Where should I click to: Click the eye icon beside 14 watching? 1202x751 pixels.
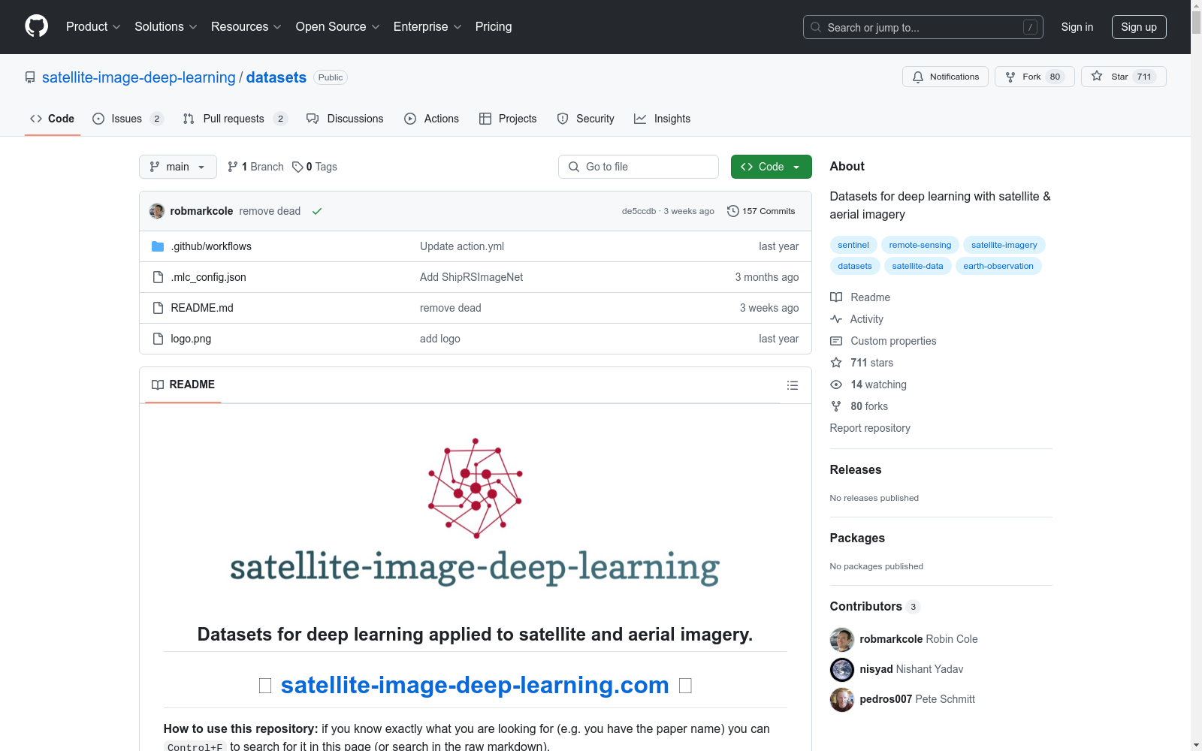[x=836, y=385]
